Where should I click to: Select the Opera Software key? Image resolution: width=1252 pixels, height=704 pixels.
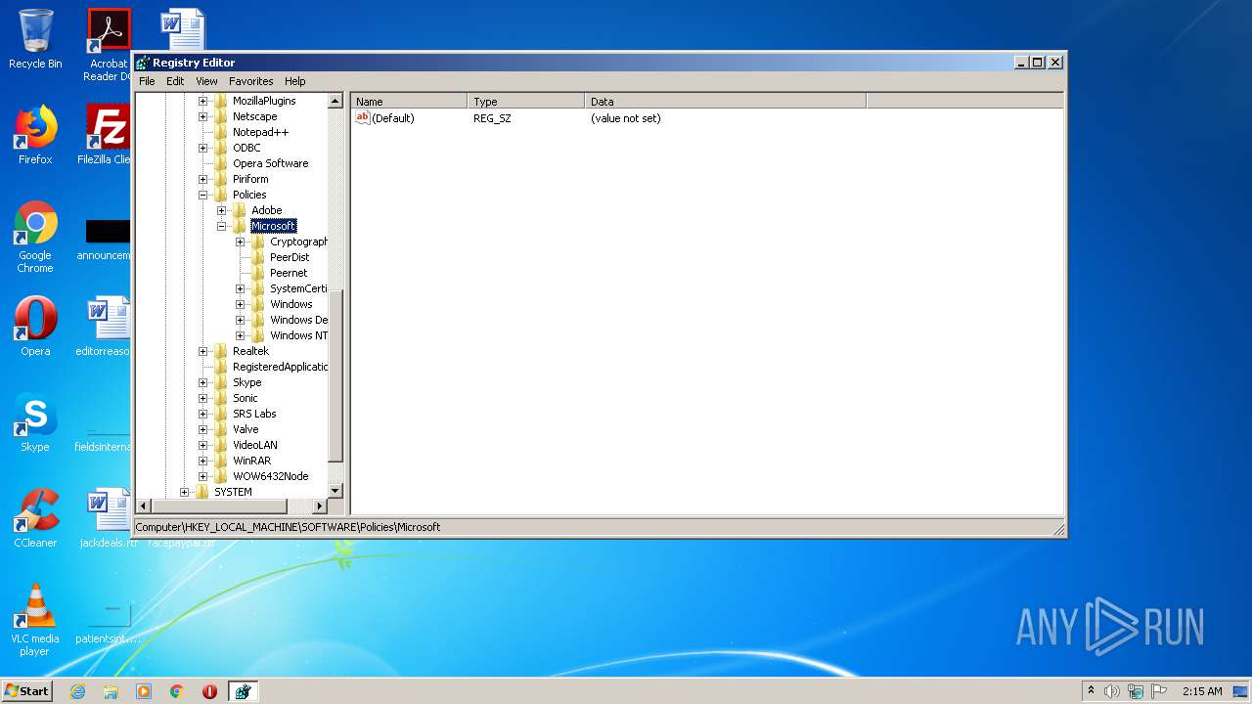click(270, 163)
